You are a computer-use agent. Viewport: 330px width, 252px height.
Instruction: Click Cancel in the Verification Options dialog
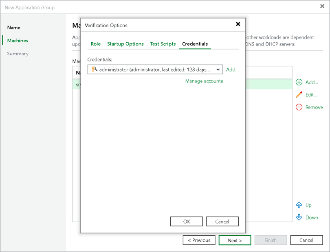click(x=222, y=222)
